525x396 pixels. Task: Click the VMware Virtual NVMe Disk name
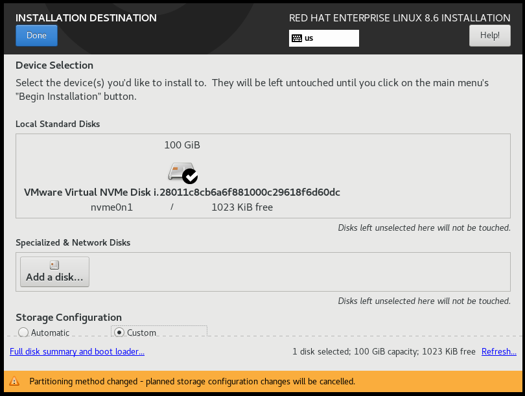click(182, 192)
